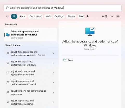Click the open external icon beside Open
Image resolution: width=125 pixels, height=108 pixels.
click(64, 60)
